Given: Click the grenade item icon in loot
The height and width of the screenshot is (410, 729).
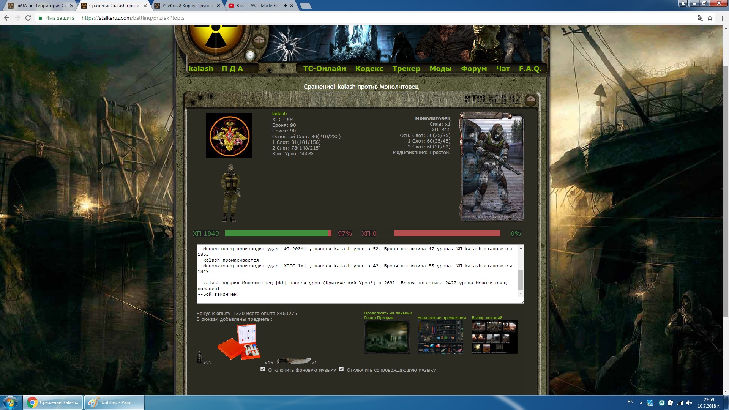Looking at the screenshot, I should pyautogui.click(x=200, y=358).
